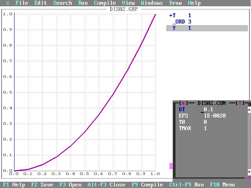Click the zoom arrow of DIS02.CON window
The width and height of the screenshot is (251, 188).
pos(240,103)
